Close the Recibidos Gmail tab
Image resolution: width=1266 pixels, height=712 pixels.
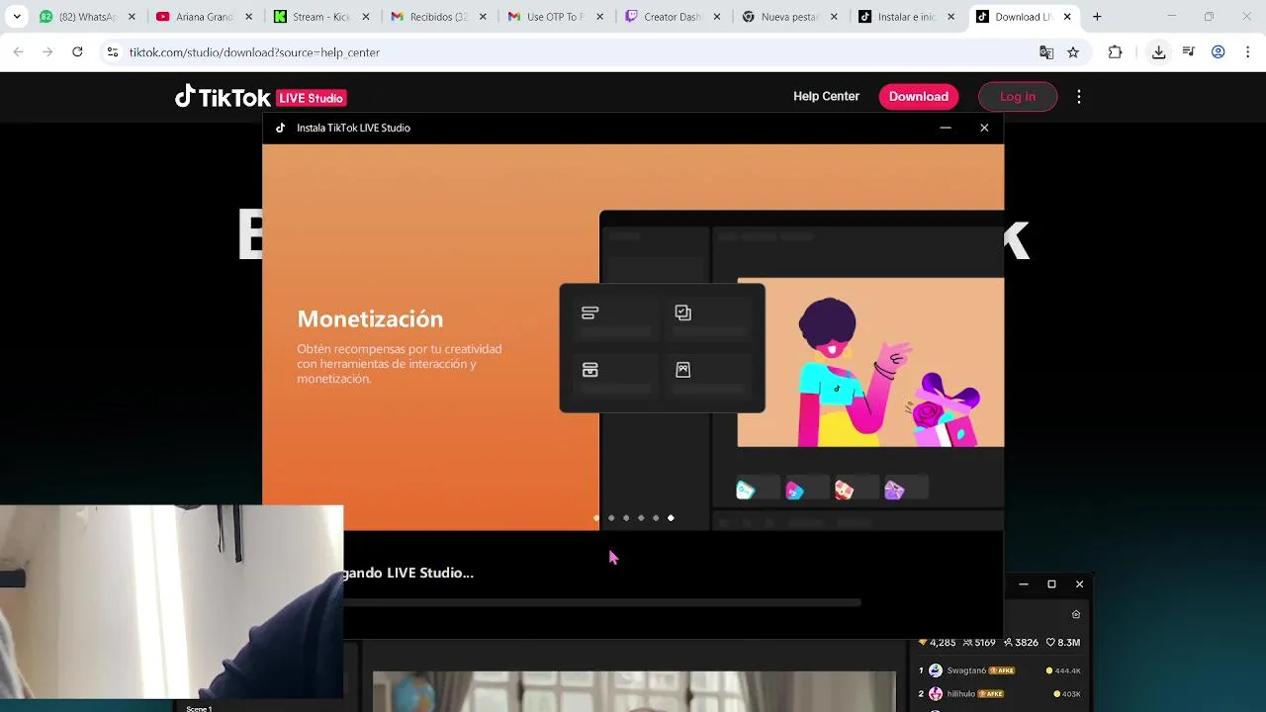[x=483, y=17]
